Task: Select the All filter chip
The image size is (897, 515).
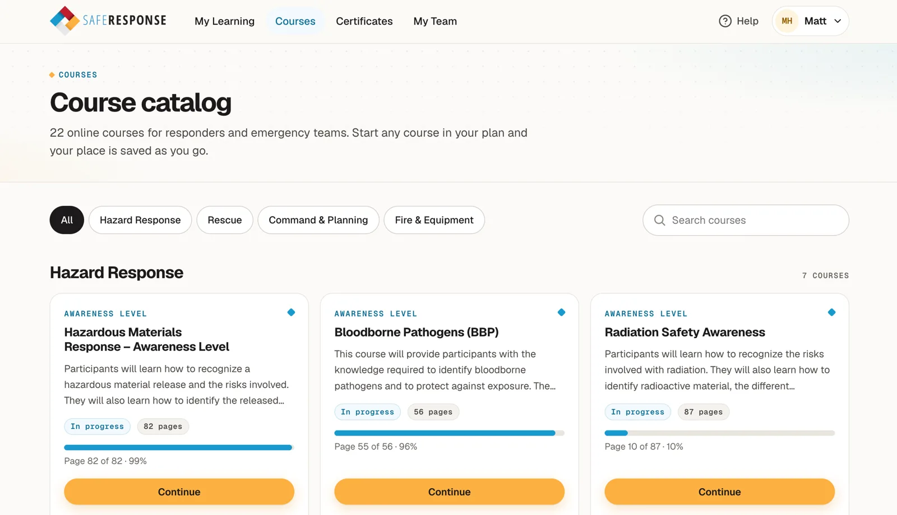Action: pyautogui.click(x=67, y=220)
